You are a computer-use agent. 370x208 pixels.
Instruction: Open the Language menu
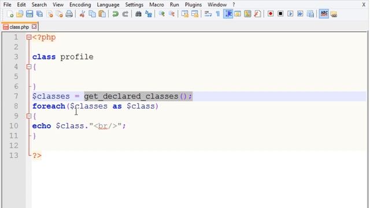click(108, 5)
